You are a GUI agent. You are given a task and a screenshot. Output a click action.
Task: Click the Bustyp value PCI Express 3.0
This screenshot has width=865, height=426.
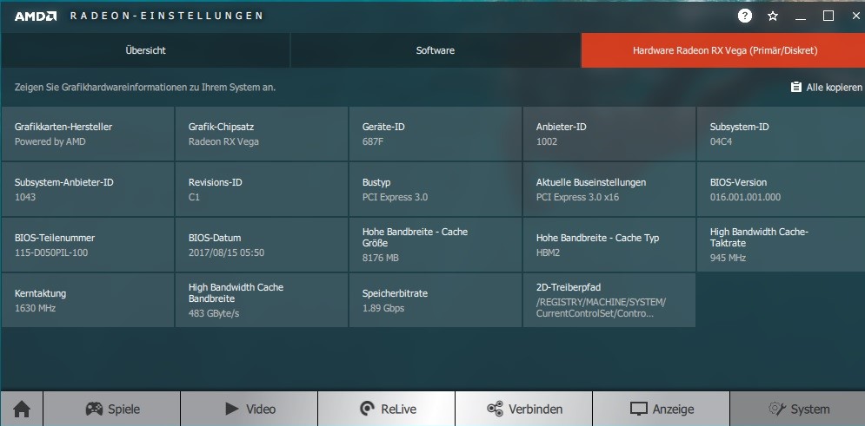coord(395,197)
